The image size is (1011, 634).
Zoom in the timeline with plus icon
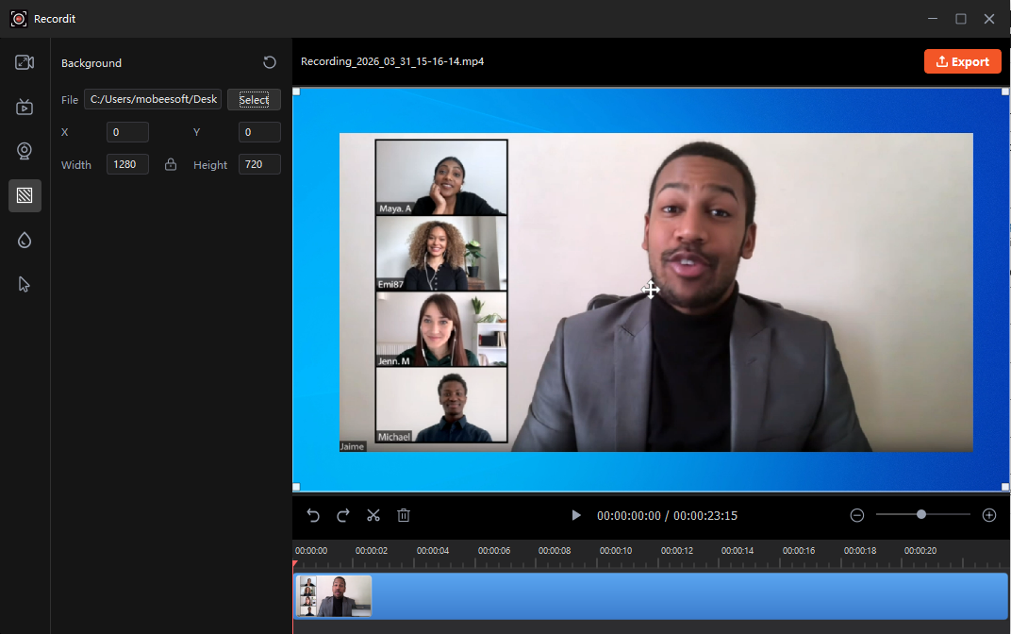(x=989, y=515)
